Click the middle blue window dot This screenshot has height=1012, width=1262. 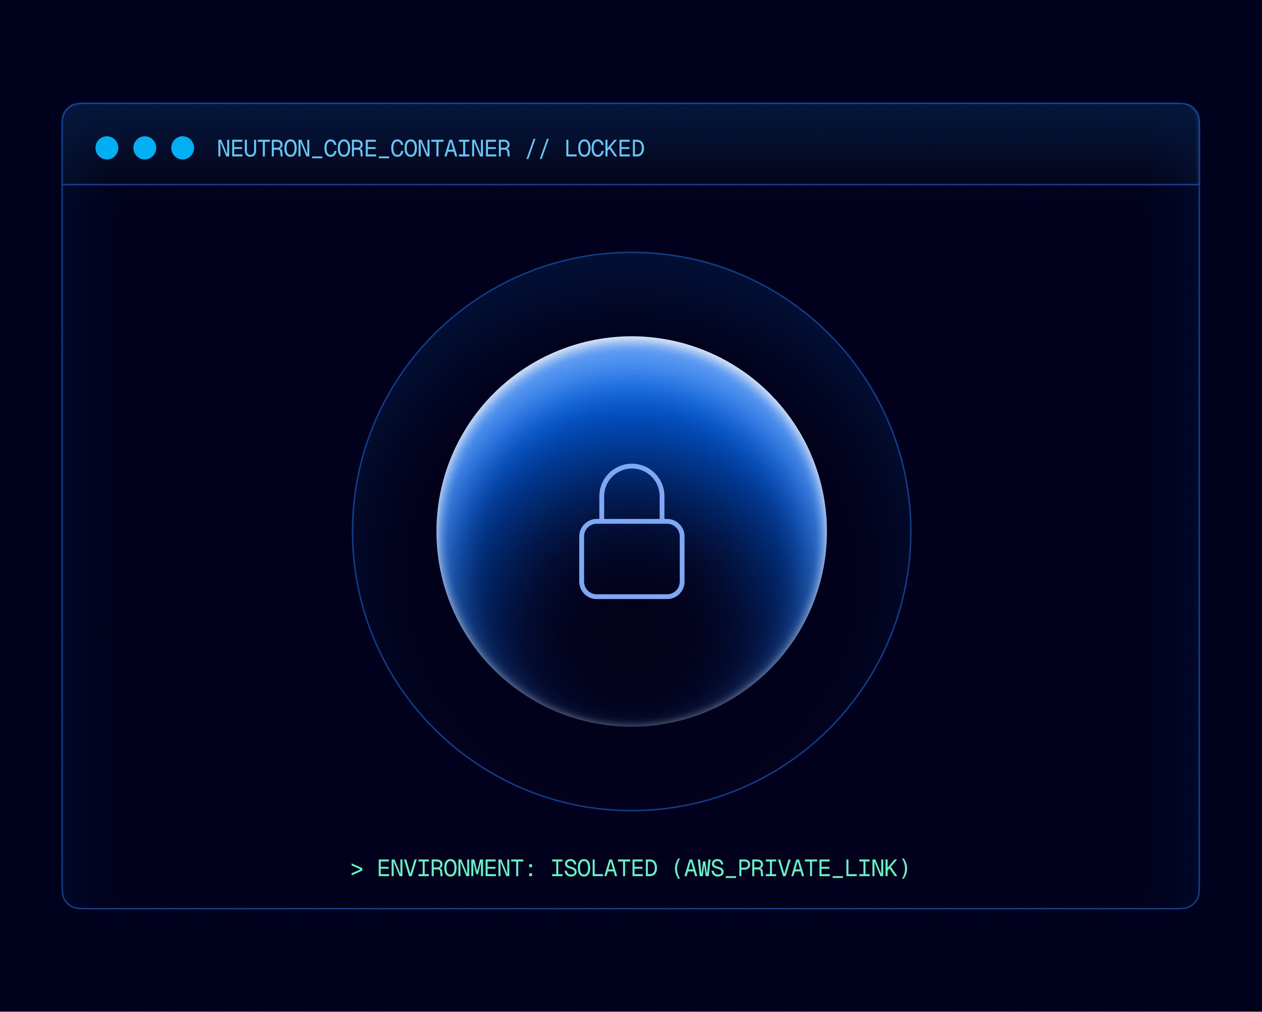145,148
